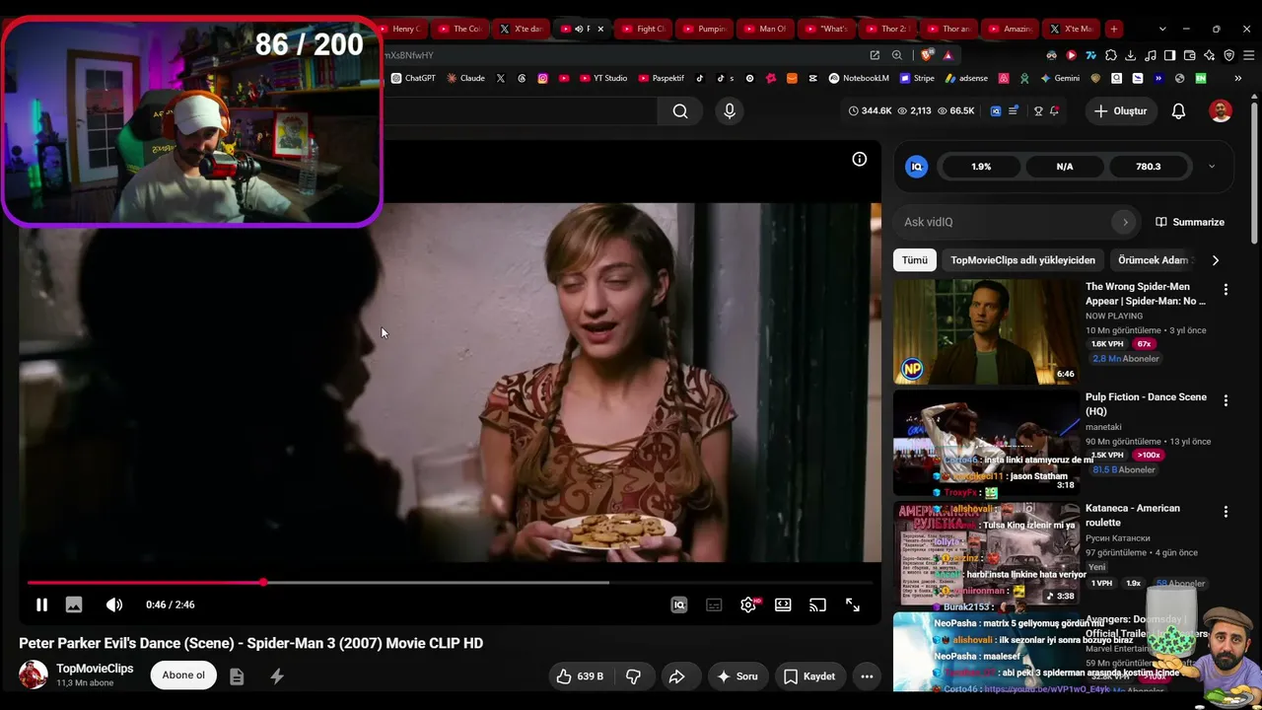Open ChatGPT bookmark

pos(413,78)
